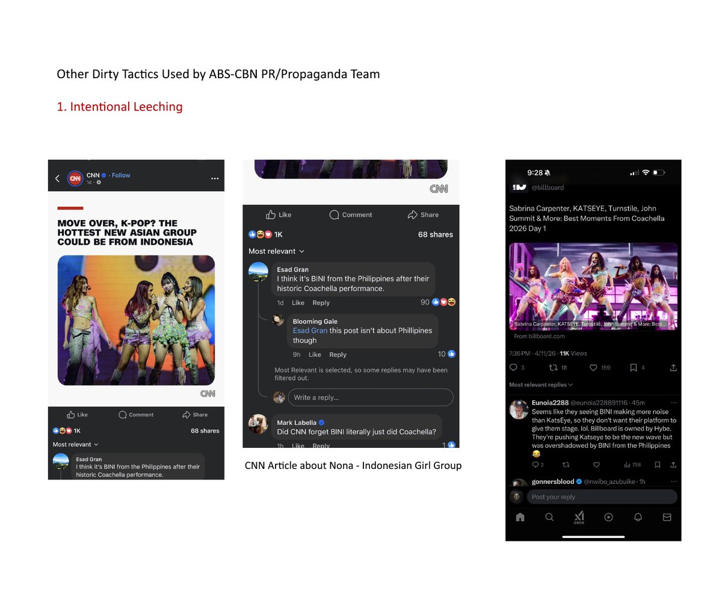Screen dimensions: 722x597
Task: Open the three-dot menu on the CNN post
Action: pos(215,179)
